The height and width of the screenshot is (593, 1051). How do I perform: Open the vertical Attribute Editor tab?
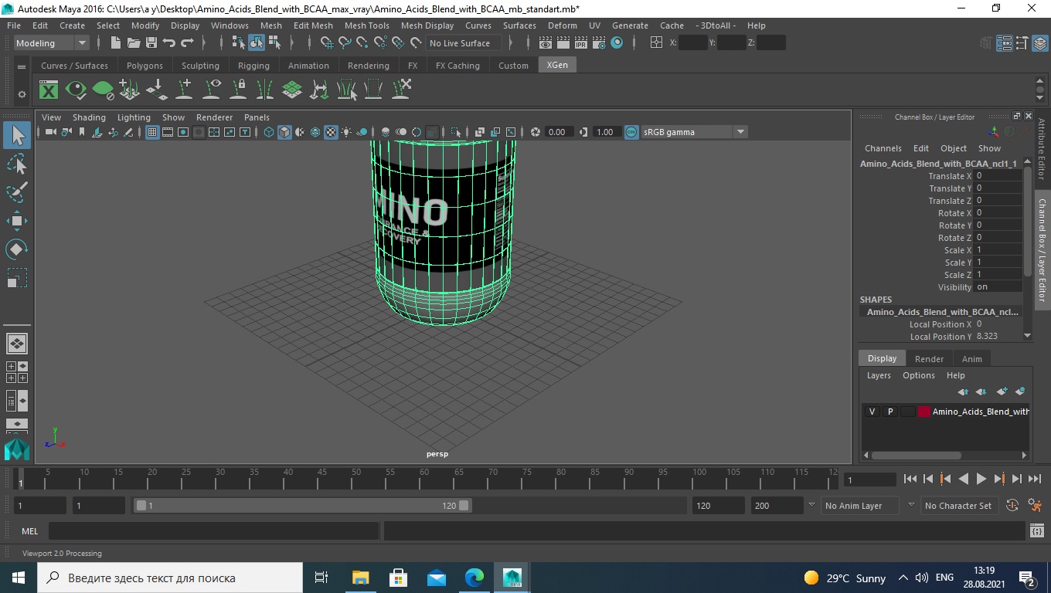tap(1042, 149)
